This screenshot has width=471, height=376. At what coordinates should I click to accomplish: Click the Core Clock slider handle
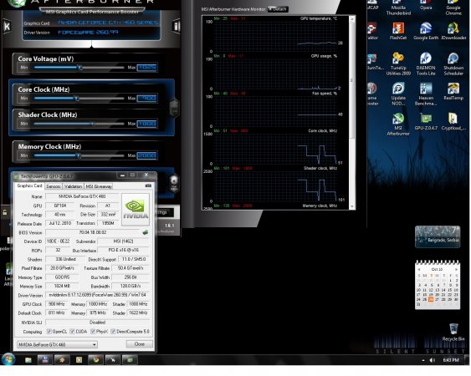76,98
